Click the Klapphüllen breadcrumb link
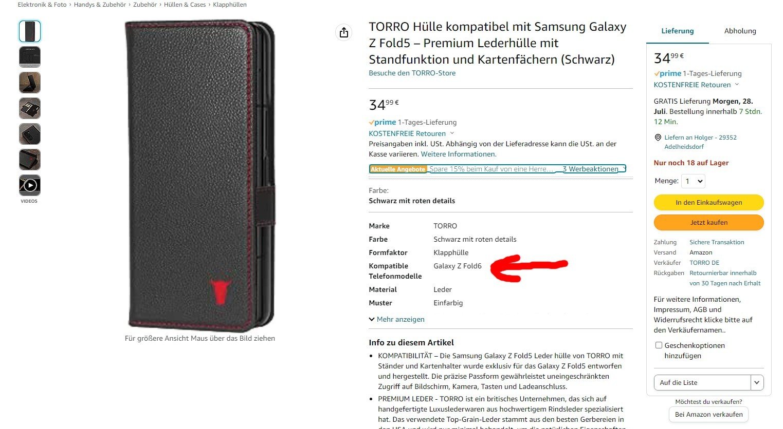This screenshot has width=783, height=429. click(x=229, y=5)
